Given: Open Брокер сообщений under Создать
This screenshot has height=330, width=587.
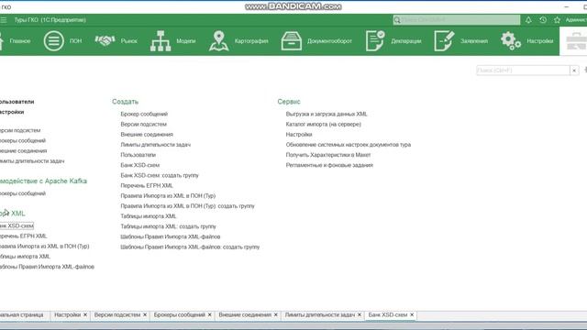Looking at the screenshot, I should coord(144,114).
